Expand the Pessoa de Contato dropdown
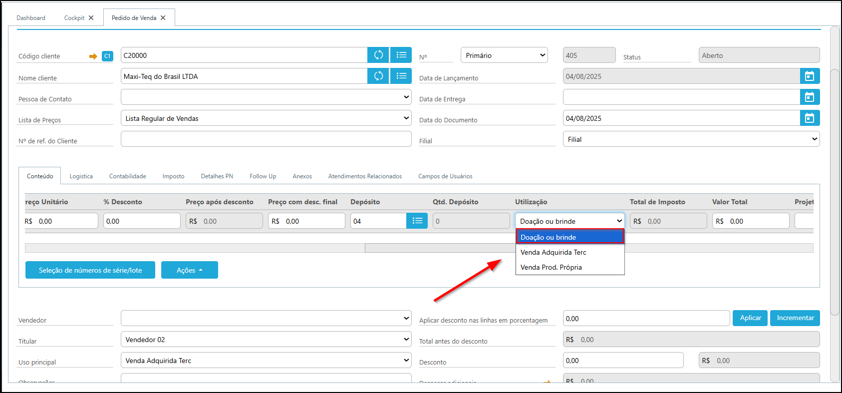 [266, 97]
